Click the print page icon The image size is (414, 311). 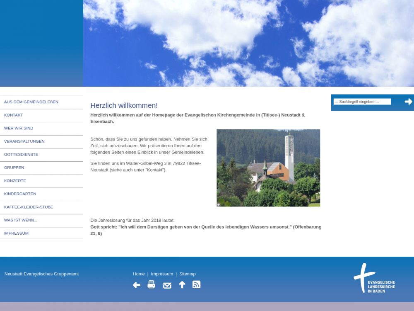point(152,284)
